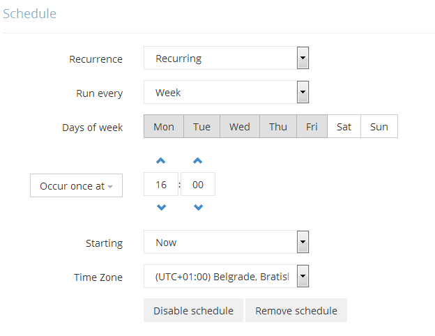435x336 pixels.
Task: Open the Occur once at menu
Action: pyautogui.click(x=76, y=186)
